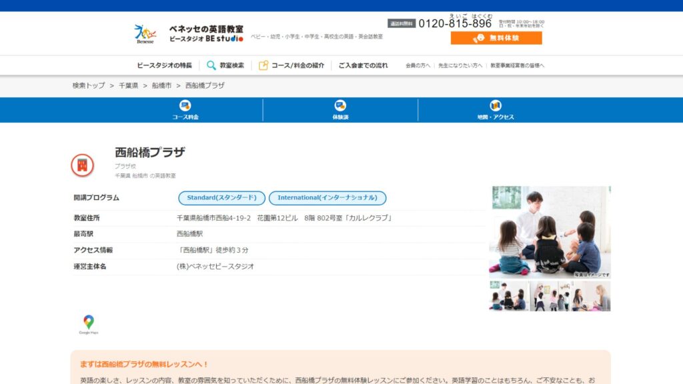The height and width of the screenshot is (384, 683).
Task: Select the 体験談 tab label
Action: (340, 117)
